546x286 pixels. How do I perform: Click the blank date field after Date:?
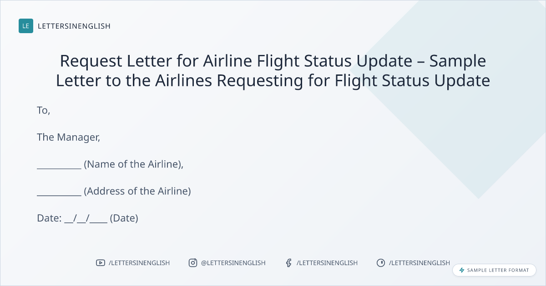click(x=86, y=219)
